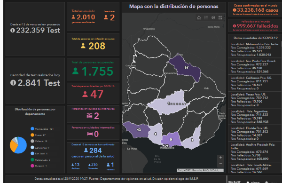Open the map layers icon
This screenshot has height=183, width=282.
(213, 17)
